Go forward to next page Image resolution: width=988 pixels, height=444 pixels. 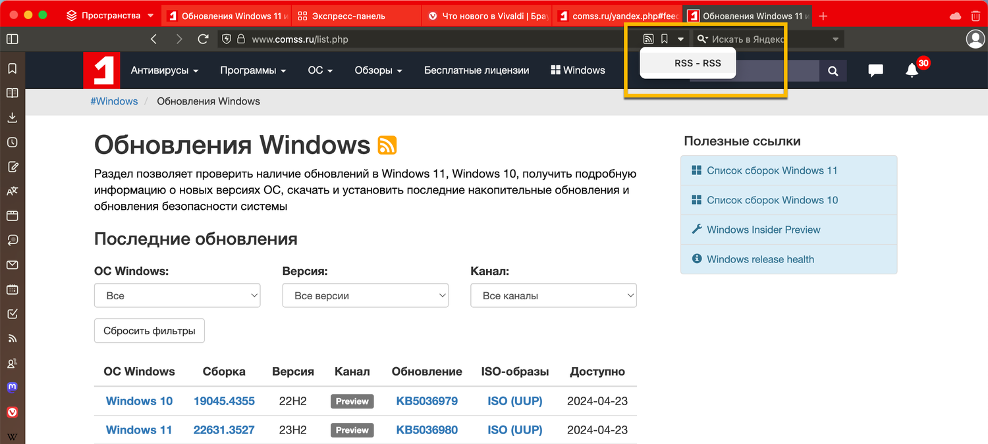pos(179,39)
